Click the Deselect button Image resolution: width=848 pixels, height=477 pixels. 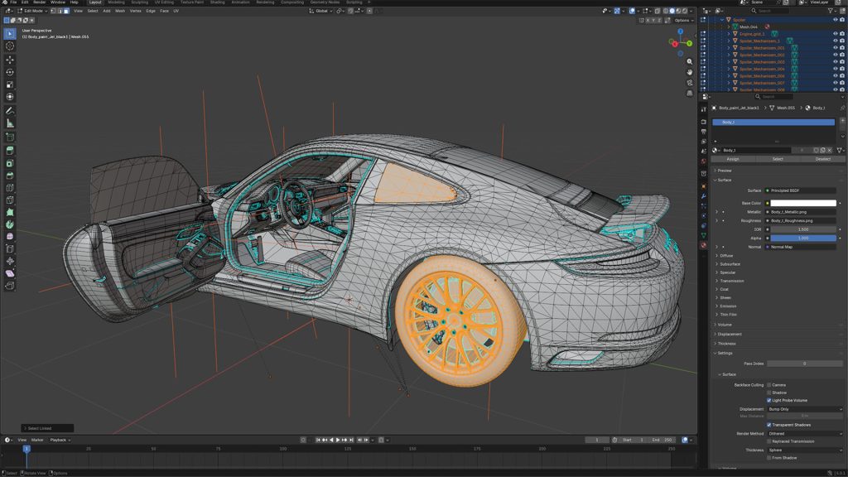tap(822, 159)
